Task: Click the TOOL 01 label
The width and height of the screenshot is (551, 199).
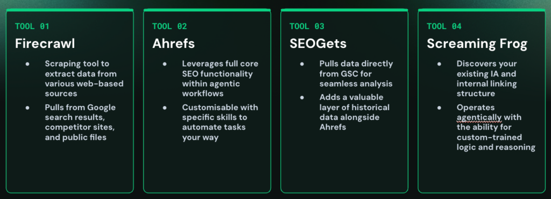Action: (x=32, y=26)
